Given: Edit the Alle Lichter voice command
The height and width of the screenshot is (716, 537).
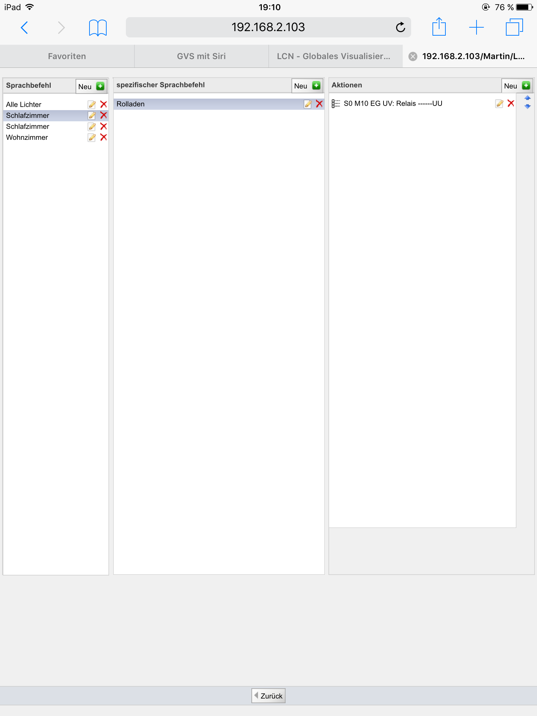Looking at the screenshot, I should coord(92,105).
